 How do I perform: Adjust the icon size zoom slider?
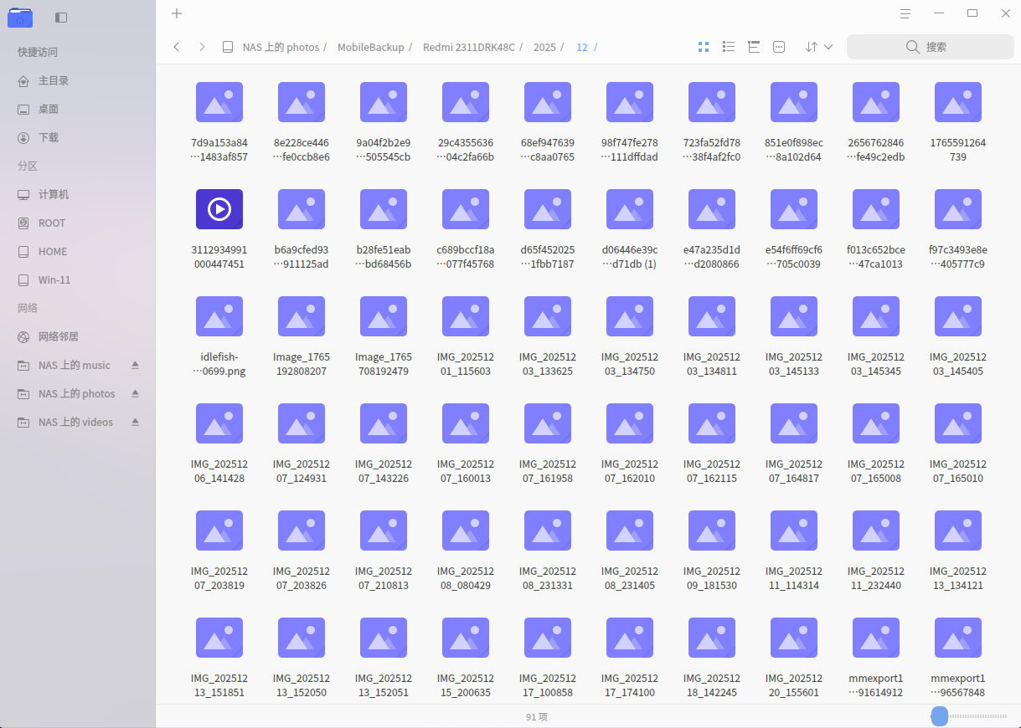(940, 715)
